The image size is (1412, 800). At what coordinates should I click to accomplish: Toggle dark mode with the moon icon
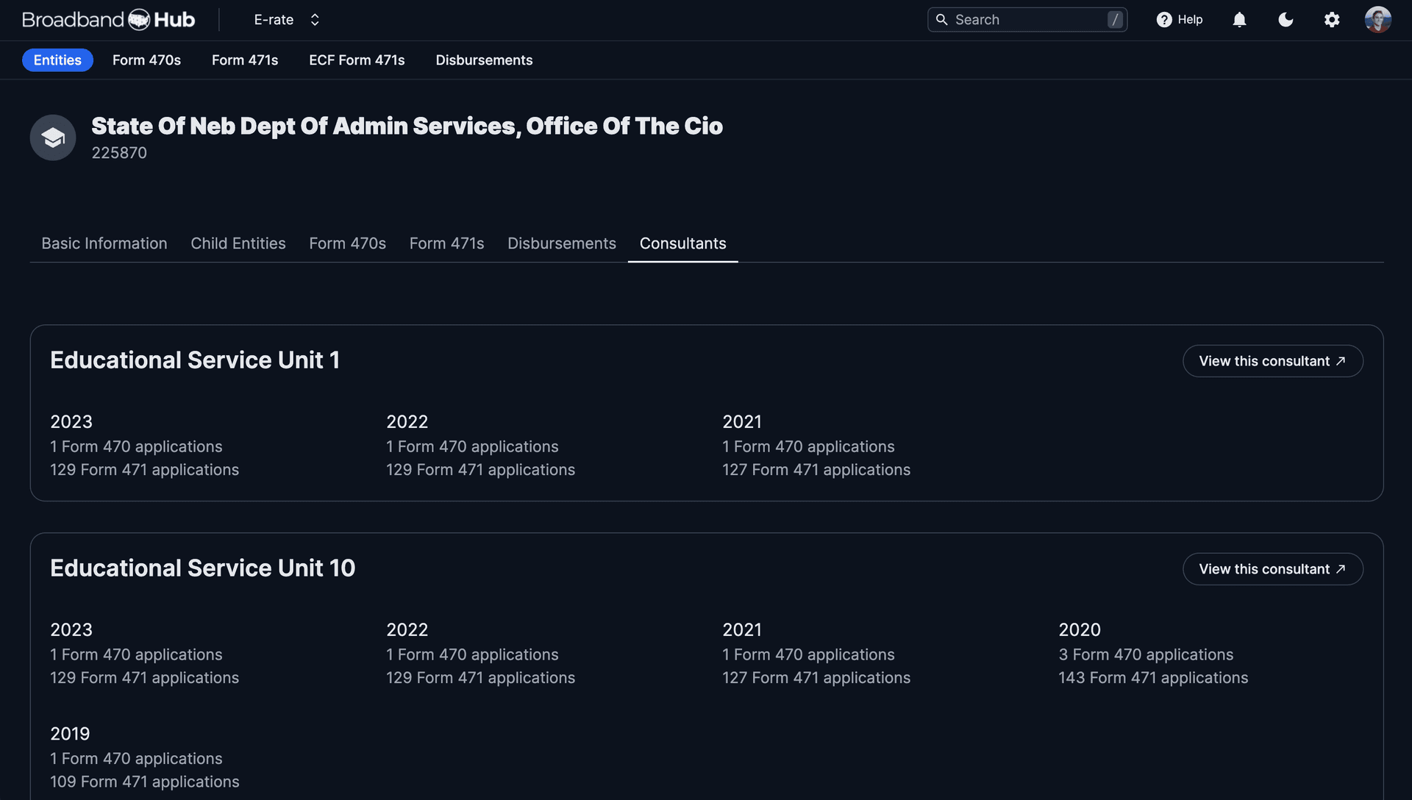1286,20
